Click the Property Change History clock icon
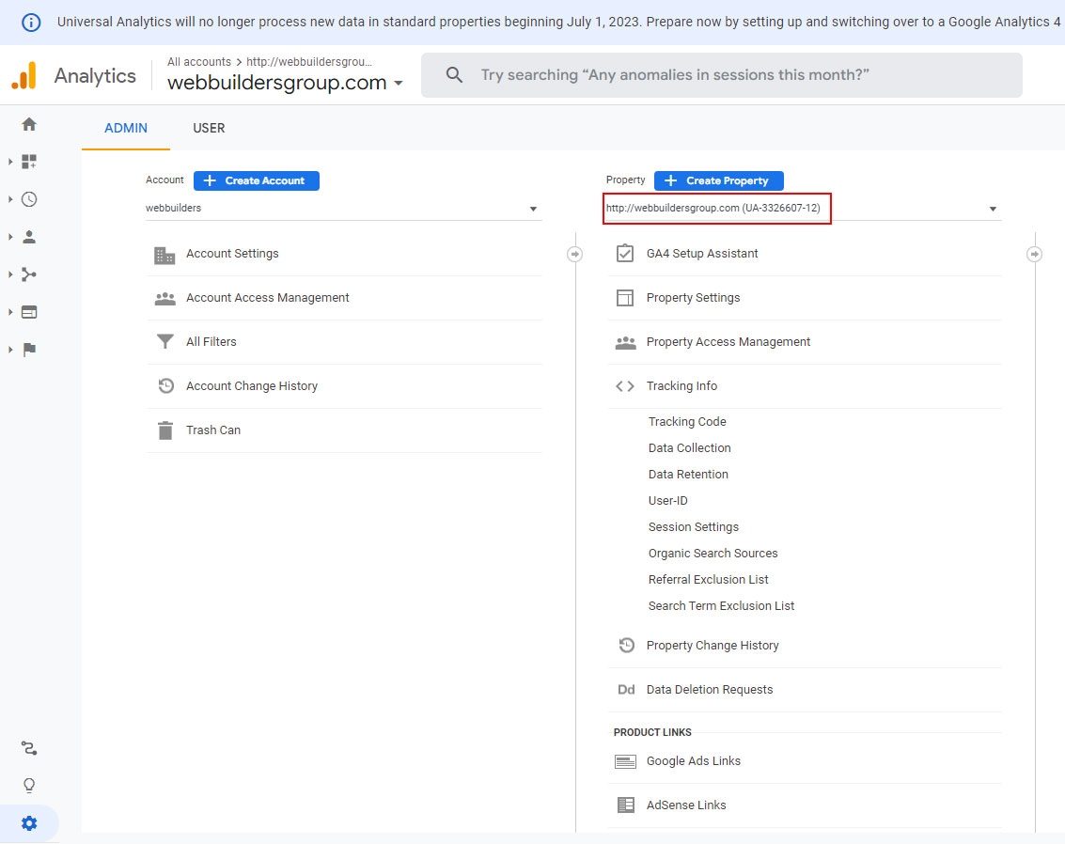This screenshot has width=1065, height=844. tap(626, 645)
